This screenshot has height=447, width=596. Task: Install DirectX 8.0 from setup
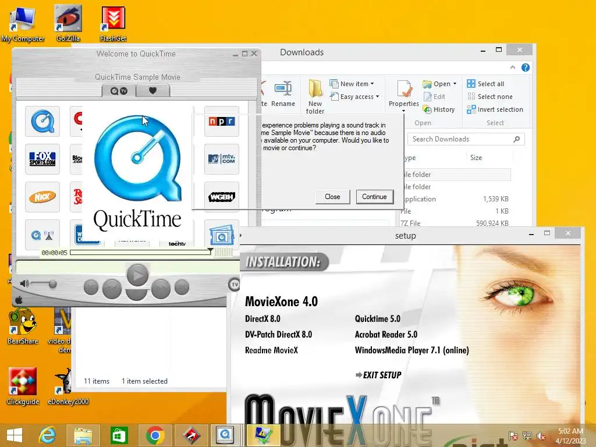[x=262, y=318]
